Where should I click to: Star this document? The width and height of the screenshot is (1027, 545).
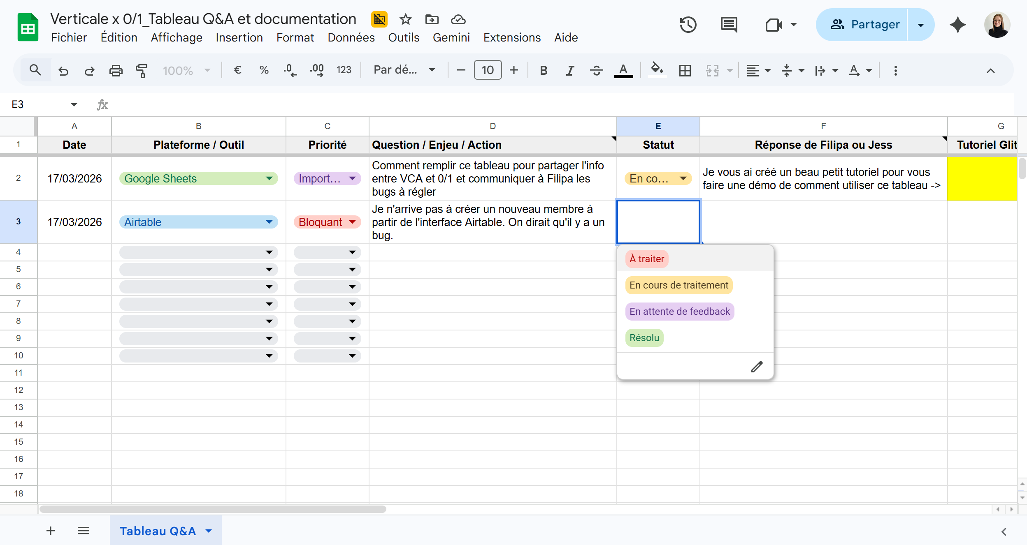click(x=405, y=19)
